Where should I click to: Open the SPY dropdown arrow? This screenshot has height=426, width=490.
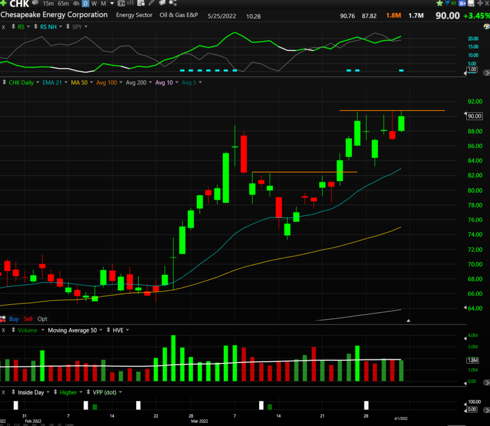coord(86,27)
